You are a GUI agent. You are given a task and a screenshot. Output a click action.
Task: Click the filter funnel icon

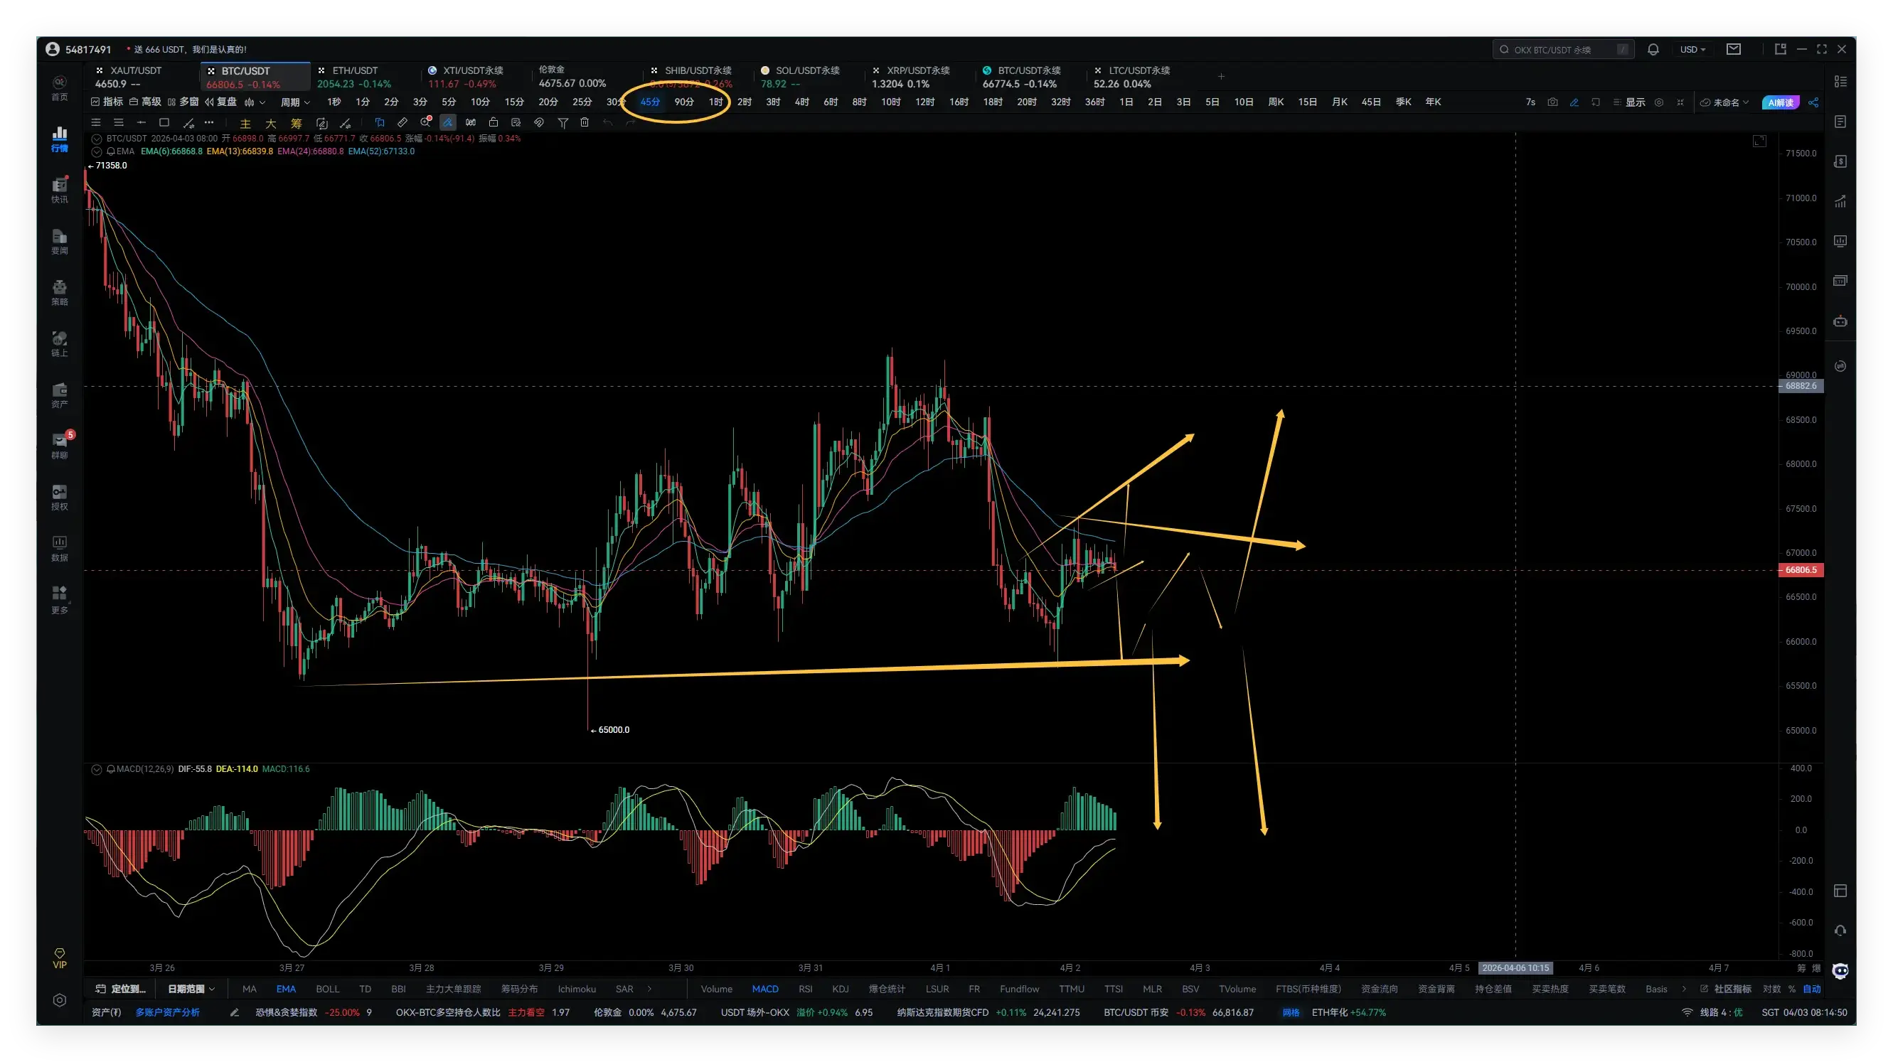[562, 123]
